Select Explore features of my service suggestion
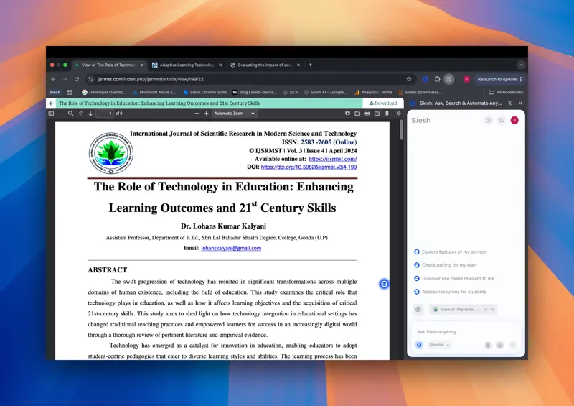 (450, 252)
